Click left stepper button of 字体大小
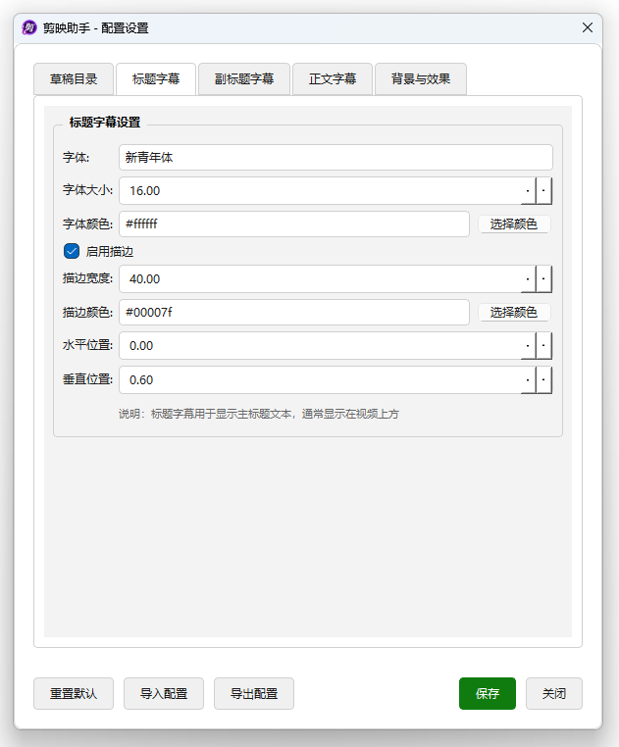 click(528, 191)
